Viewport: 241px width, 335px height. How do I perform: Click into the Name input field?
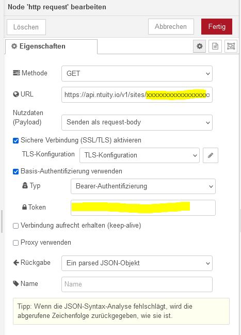coord(137,284)
